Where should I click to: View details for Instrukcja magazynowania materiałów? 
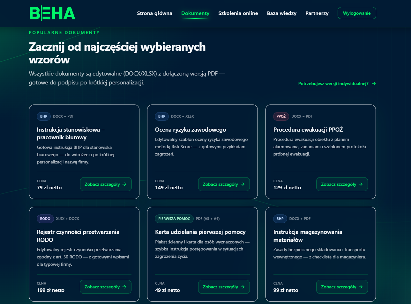coord(342,287)
